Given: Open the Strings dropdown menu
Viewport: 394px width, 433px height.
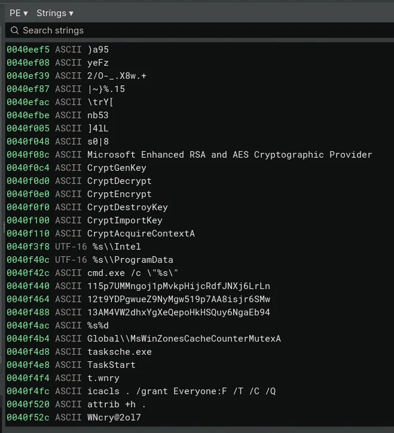Looking at the screenshot, I should pyautogui.click(x=55, y=13).
